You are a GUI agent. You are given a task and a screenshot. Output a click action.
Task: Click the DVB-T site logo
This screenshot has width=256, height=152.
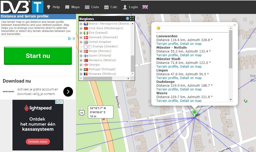click(22, 7)
